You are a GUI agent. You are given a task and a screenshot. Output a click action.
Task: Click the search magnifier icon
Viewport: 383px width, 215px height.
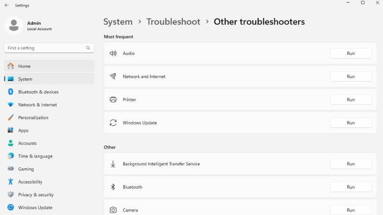(88, 48)
